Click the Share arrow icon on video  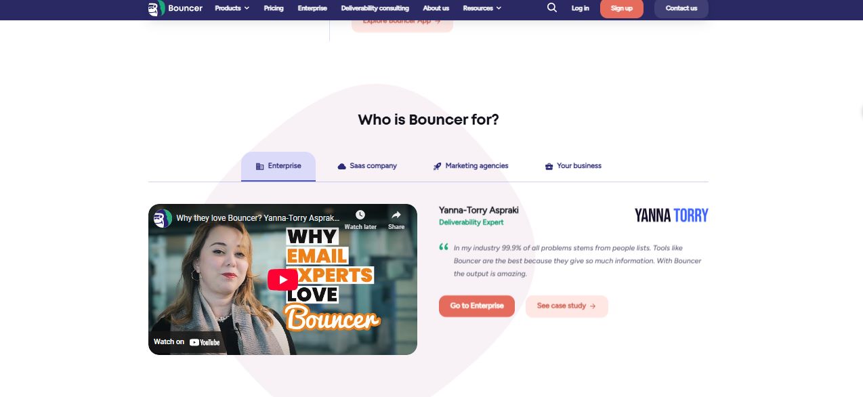396,215
